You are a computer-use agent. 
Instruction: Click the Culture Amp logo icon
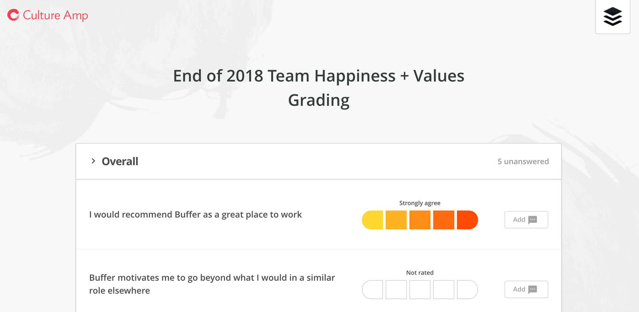pos(13,15)
